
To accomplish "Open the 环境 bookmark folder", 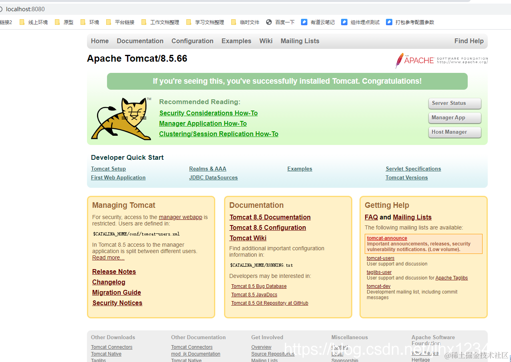I will coord(90,22).
